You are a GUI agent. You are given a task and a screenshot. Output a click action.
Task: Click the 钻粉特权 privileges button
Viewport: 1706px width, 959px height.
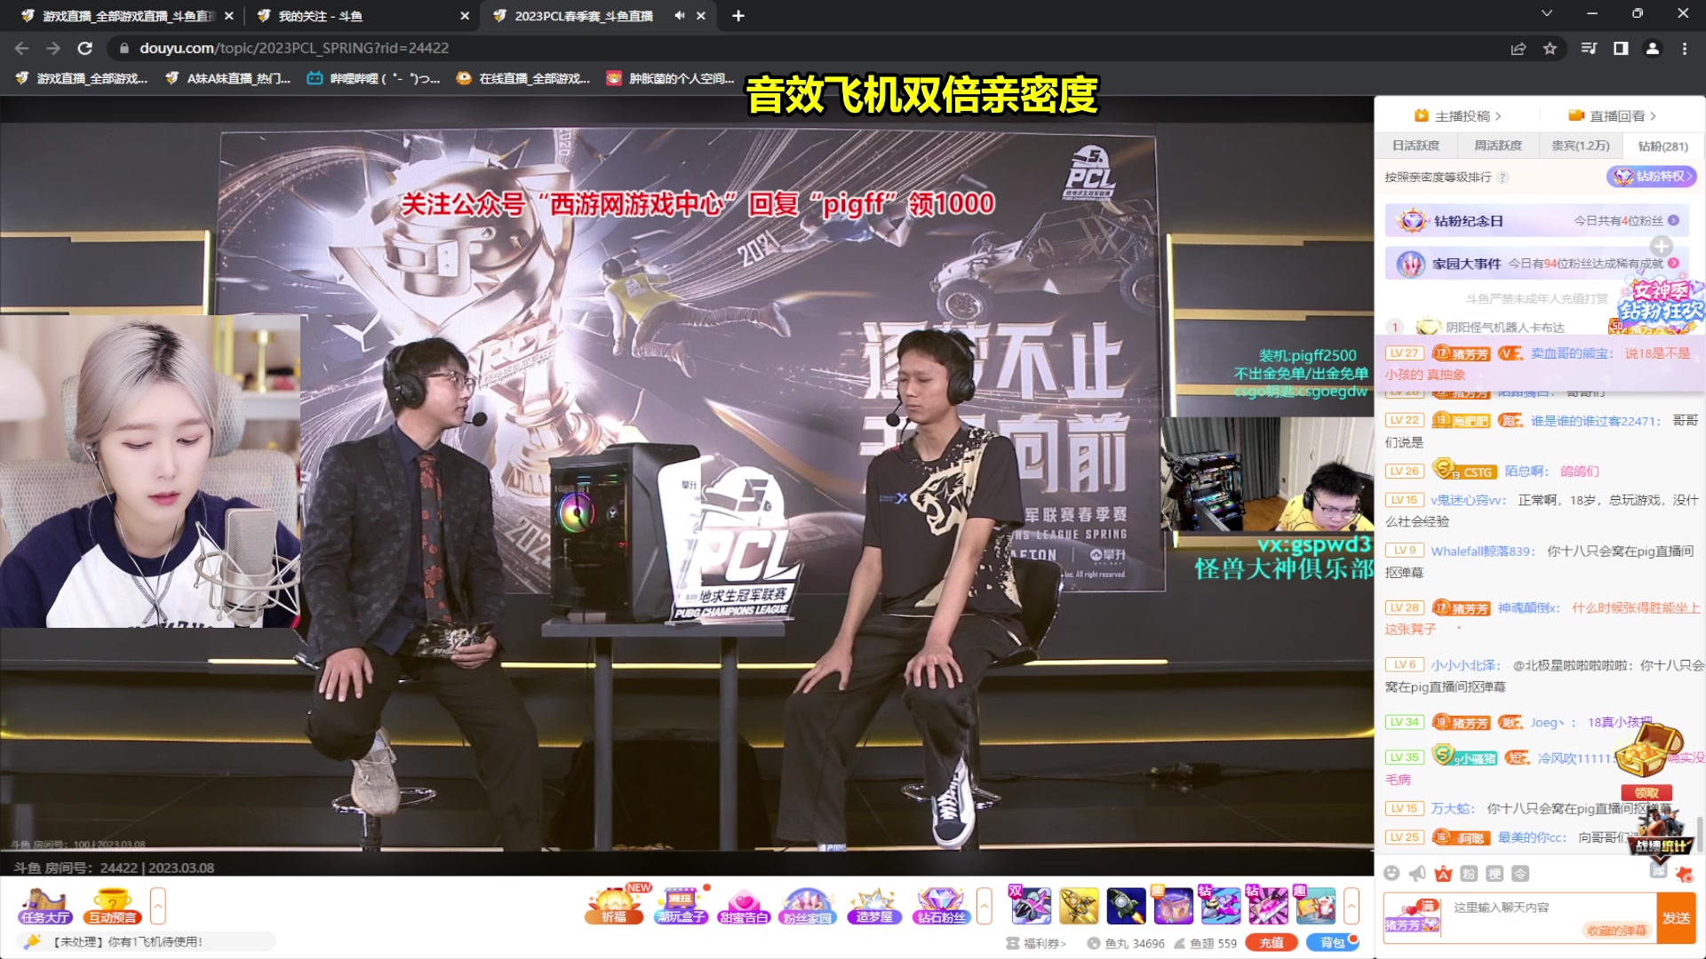coord(1652,176)
